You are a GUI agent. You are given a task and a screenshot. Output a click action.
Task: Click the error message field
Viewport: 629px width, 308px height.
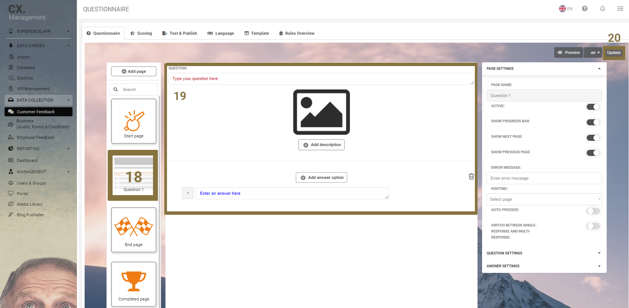coord(544,178)
